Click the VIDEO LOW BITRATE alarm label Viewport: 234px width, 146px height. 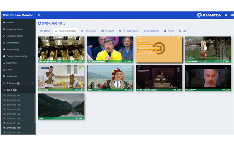point(144,45)
